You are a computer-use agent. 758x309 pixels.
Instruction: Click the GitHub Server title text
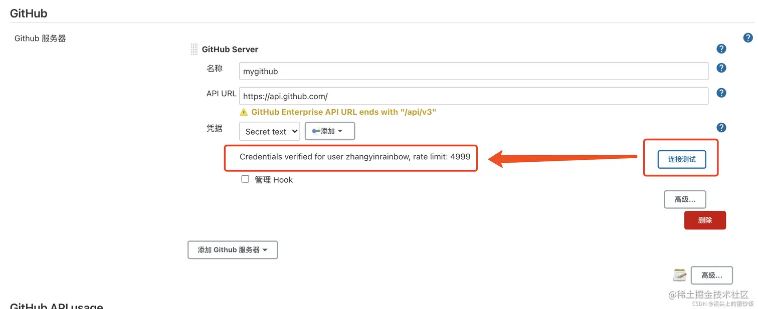point(230,50)
